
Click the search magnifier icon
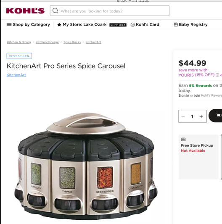pos(55,11)
